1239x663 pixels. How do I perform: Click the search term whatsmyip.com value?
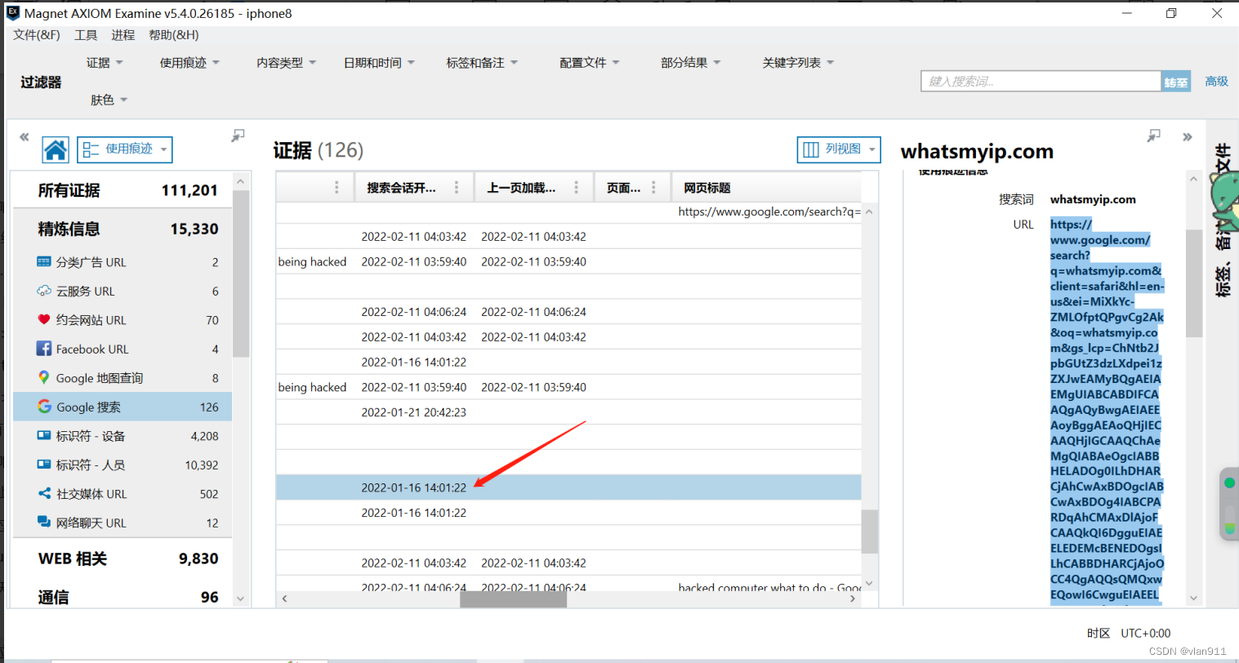pyautogui.click(x=1093, y=199)
